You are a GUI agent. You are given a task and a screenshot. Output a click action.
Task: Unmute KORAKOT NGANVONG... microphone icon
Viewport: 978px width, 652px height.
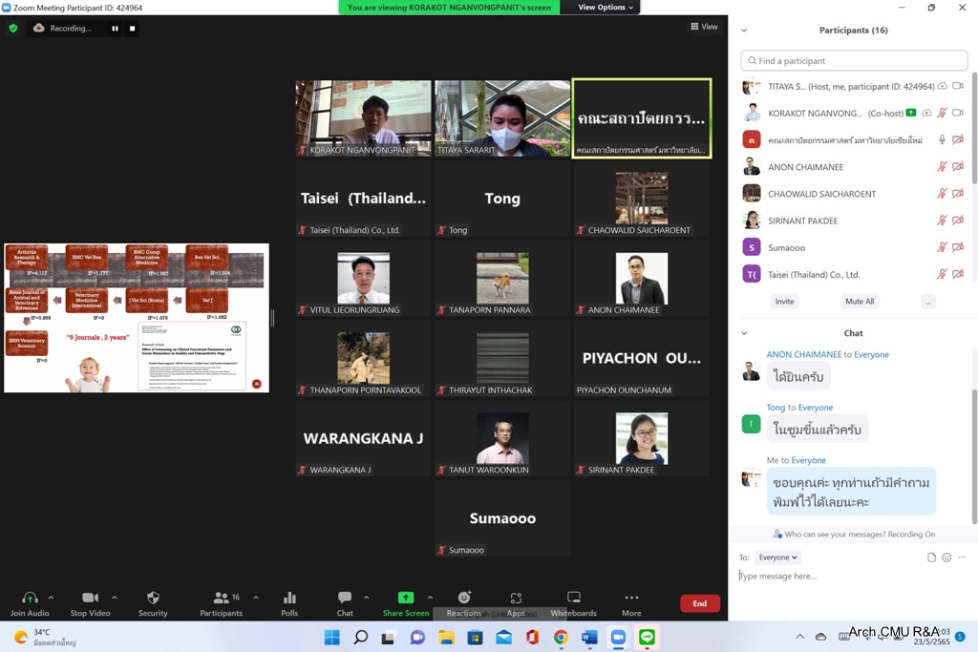tap(943, 113)
